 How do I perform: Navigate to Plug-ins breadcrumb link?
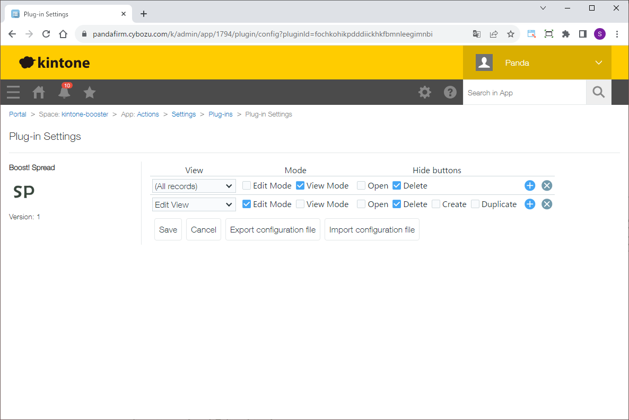pos(220,114)
